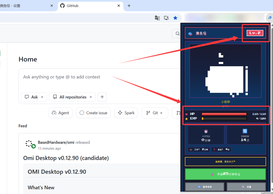Open the Omi Desktop v0.12.90 (candidate) release
Screen dimensions: 273x194
point(66,158)
